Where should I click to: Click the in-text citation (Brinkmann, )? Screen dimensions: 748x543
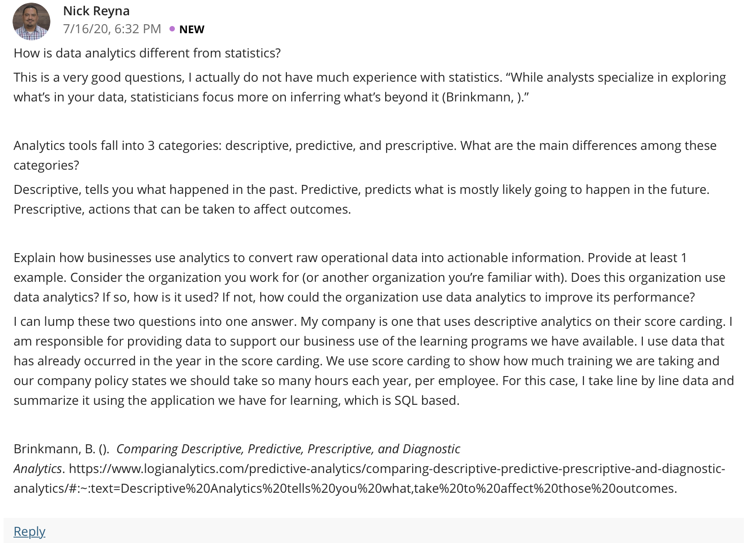[x=483, y=97]
